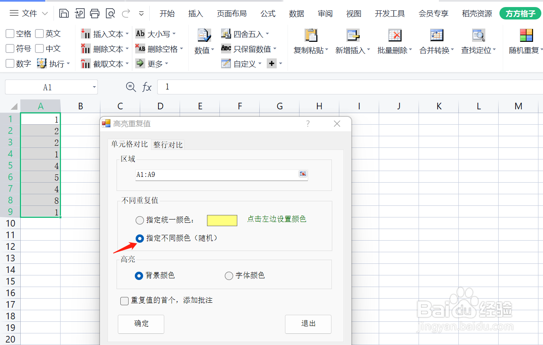Image resolution: width=543 pixels, height=345 pixels.
Task: Expand the plus sign dropdown near 自定义
Action: point(280,64)
